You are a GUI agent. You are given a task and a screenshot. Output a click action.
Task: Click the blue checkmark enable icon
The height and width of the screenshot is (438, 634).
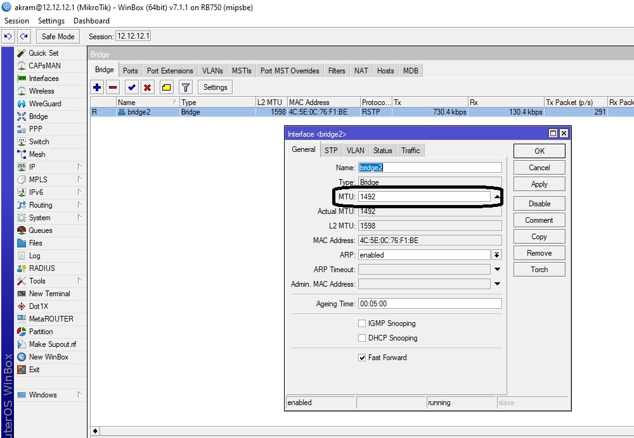click(x=131, y=87)
